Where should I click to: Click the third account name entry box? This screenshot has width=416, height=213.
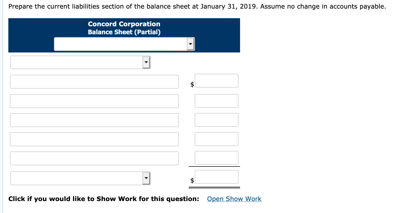94,120
